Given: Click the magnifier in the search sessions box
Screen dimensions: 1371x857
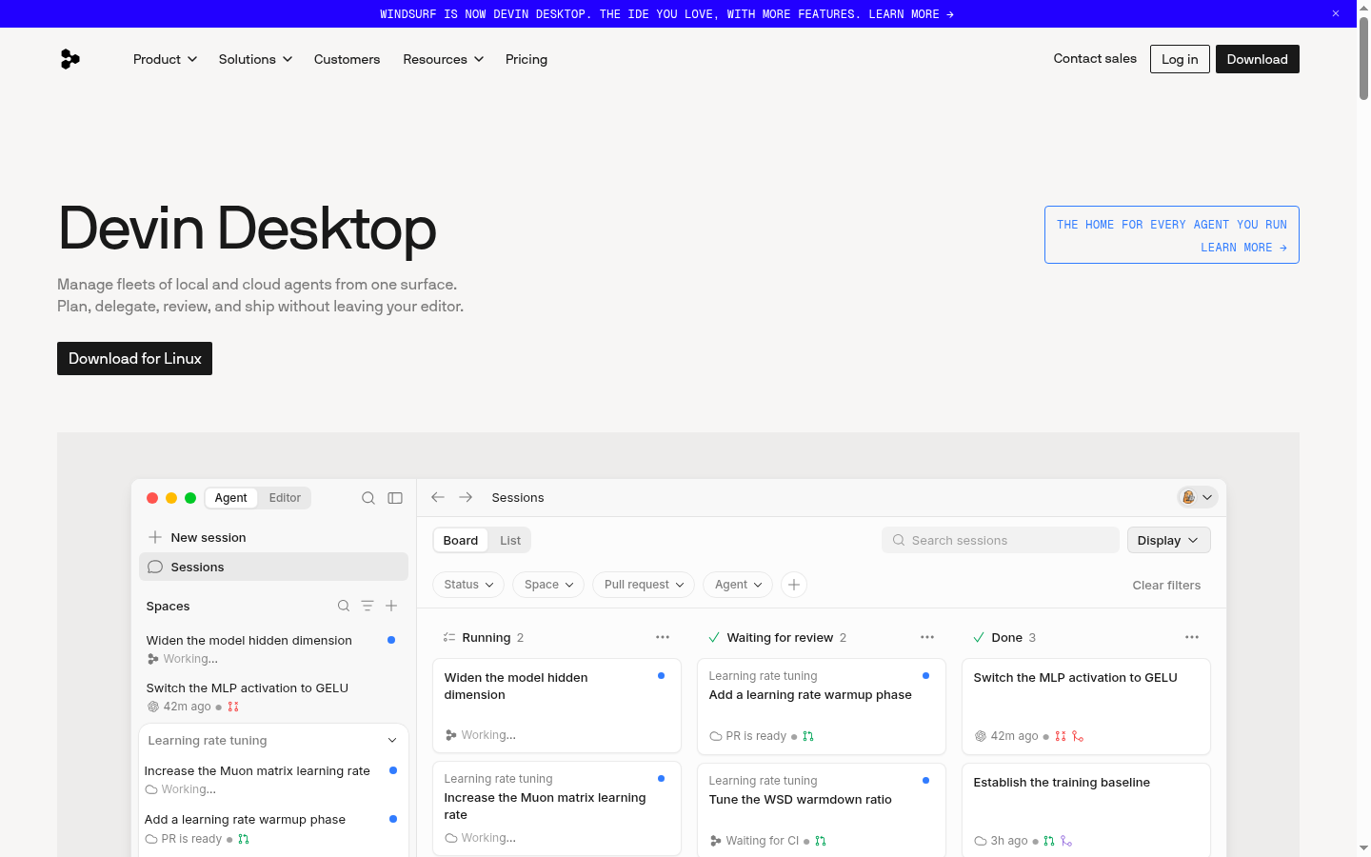Looking at the screenshot, I should point(898,540).
